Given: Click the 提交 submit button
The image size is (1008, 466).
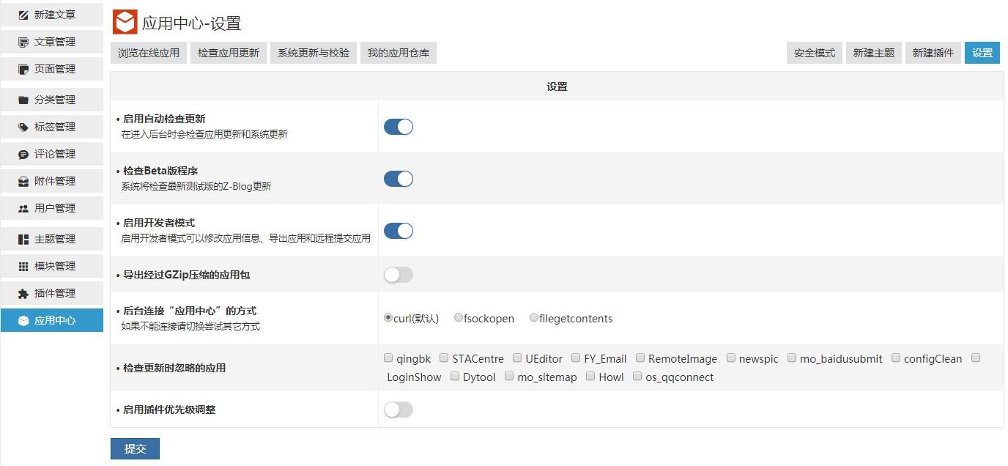Looking at the screenshot, I should coord(135,448).
